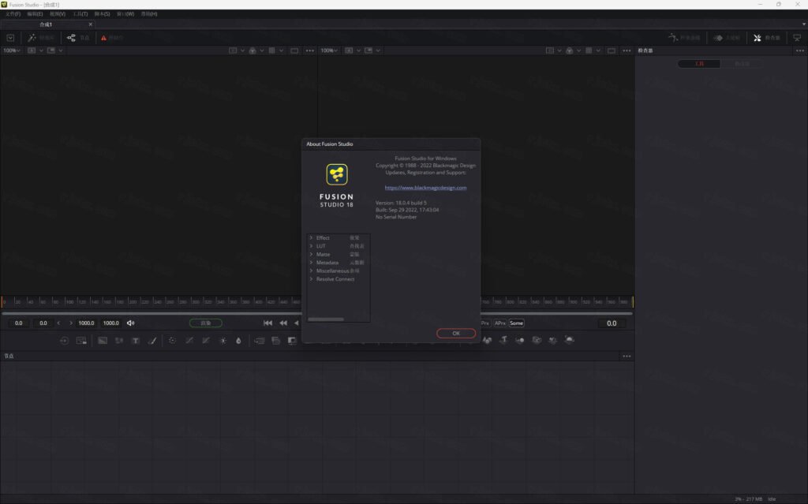Click the monitor icon in top-right toolbar

coord(797,38)
